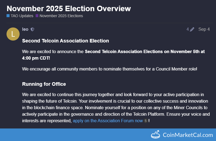
Task: Click the November 2025 Election Overview title
Action: point(69,8)
